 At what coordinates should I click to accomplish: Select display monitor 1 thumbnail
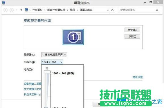coord(73,37)
